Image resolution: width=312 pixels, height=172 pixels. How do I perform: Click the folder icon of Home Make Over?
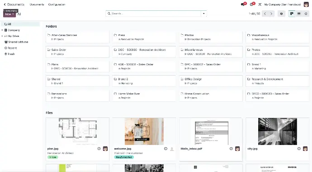(115, 94)
